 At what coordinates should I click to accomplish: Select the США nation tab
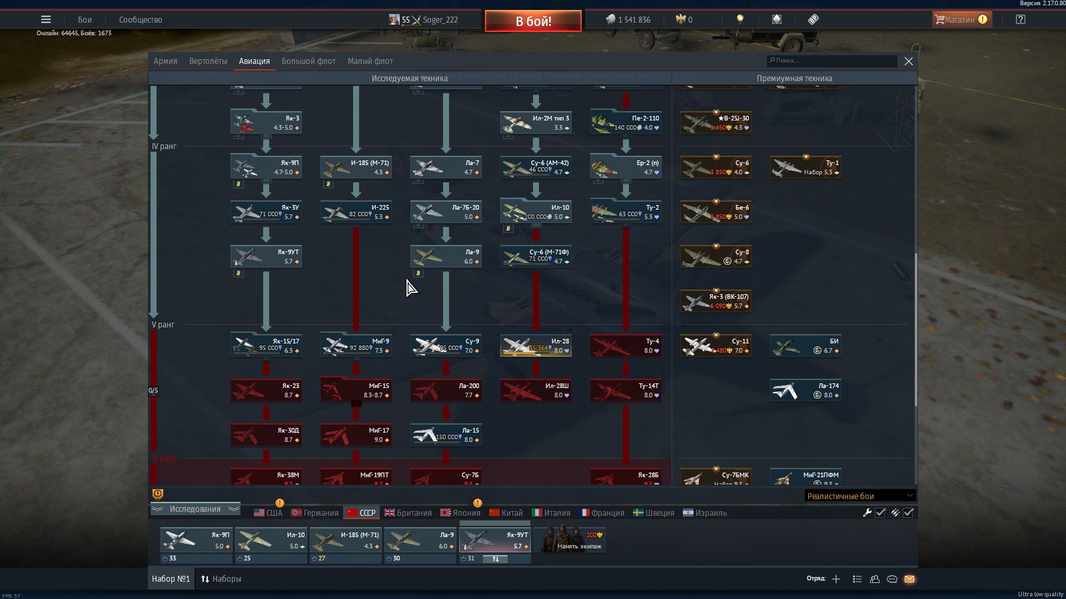point(268,512)
